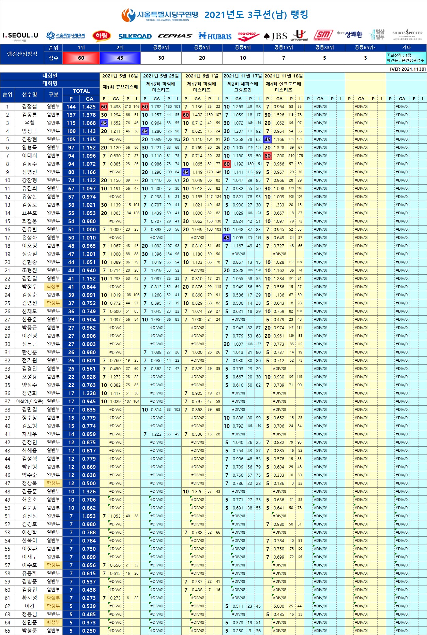Select the red 하림 sponsor logo
Viewport: 427px width, 635px height.
(x=102, y=35)
